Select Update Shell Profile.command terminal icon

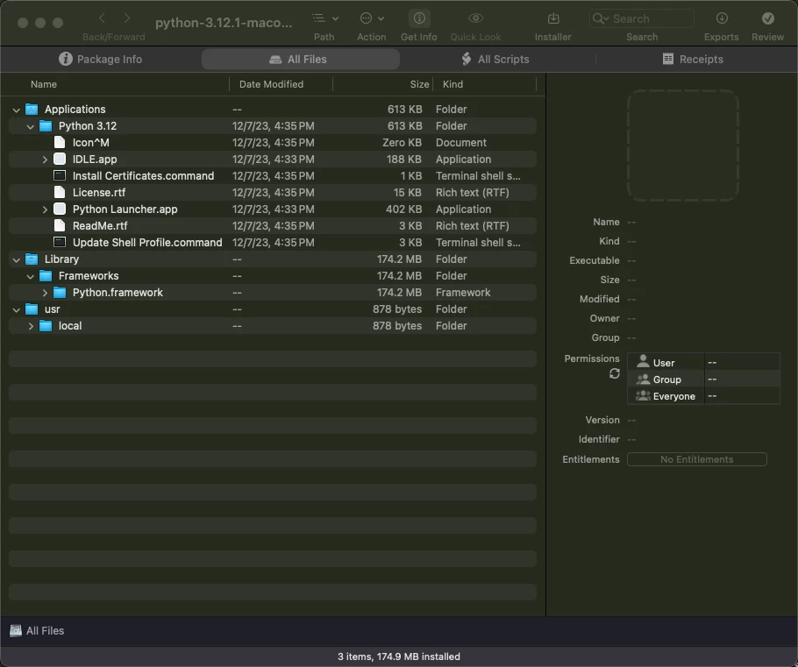[x=60, y=242]
